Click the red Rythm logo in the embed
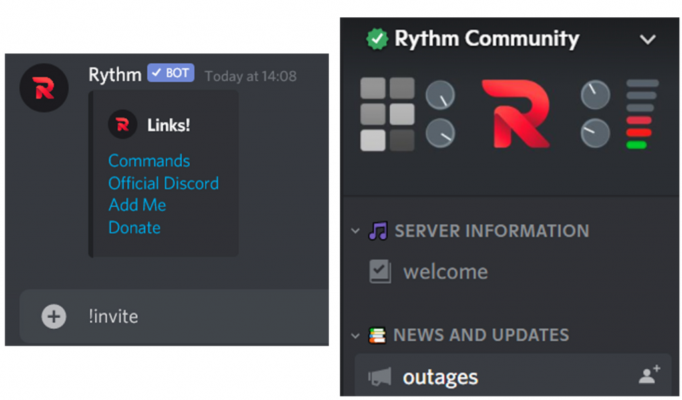 122,124
